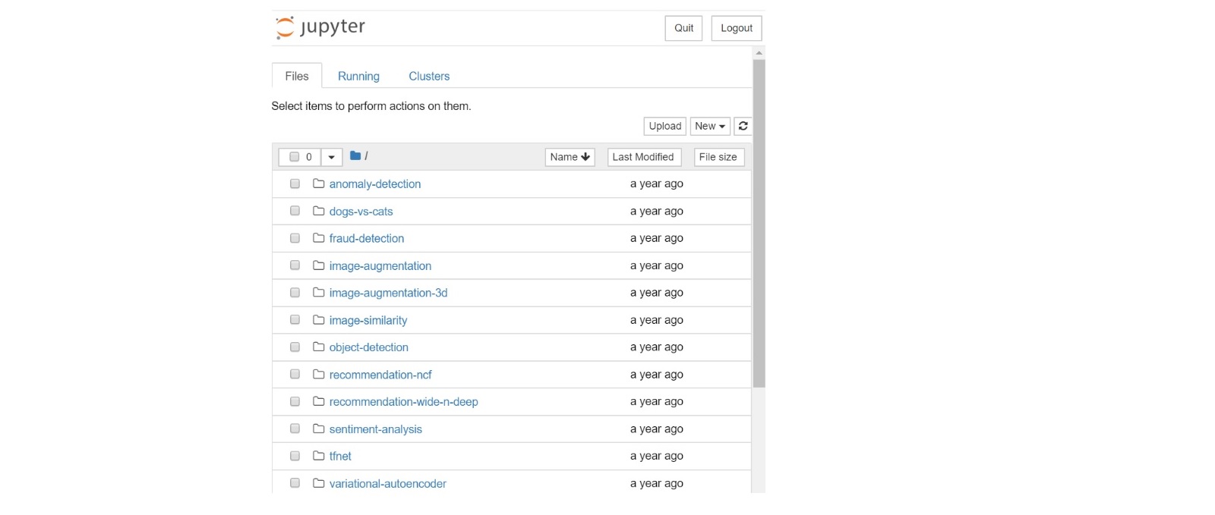The image size is (1215, 515).
Task: Click the Logout button
Action: click(736, 28)
